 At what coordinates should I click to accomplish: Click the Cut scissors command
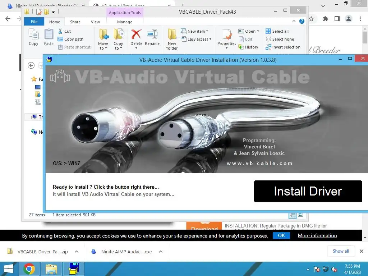tap(64, 31)
